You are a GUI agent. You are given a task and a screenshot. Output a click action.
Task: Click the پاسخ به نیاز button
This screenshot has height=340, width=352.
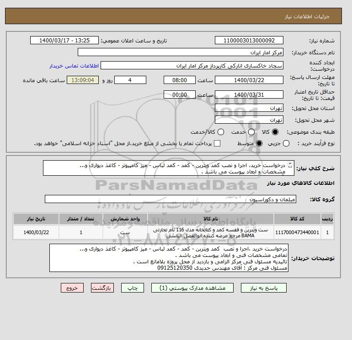point(264,288)
